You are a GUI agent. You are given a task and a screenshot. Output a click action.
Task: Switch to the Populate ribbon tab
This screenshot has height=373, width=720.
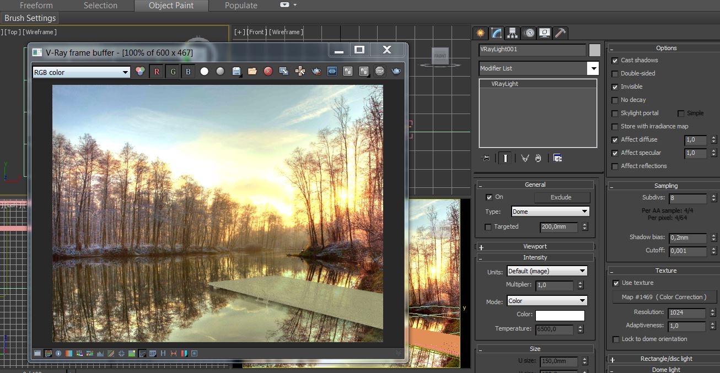pos(241,6)
